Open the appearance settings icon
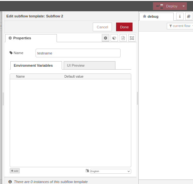 click(132, 38)
